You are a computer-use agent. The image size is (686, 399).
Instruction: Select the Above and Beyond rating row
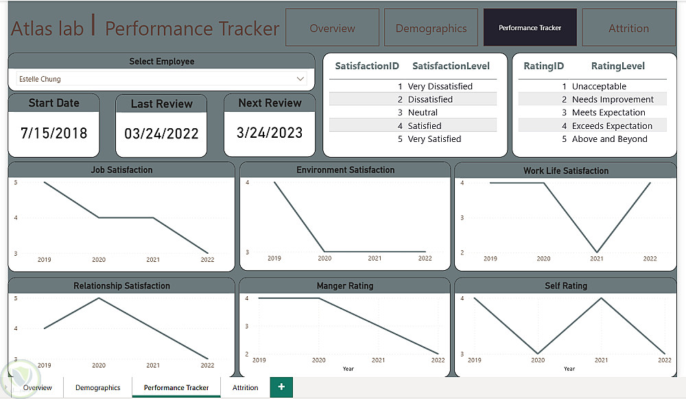593,138
